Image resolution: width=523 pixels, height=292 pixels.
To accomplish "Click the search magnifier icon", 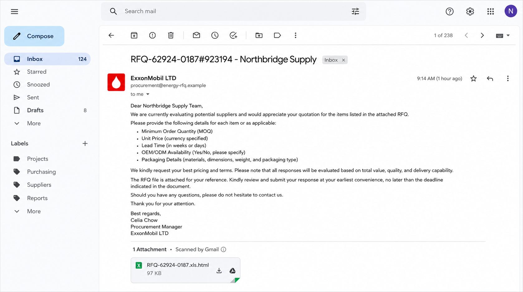I will click(x=113, y=12).
